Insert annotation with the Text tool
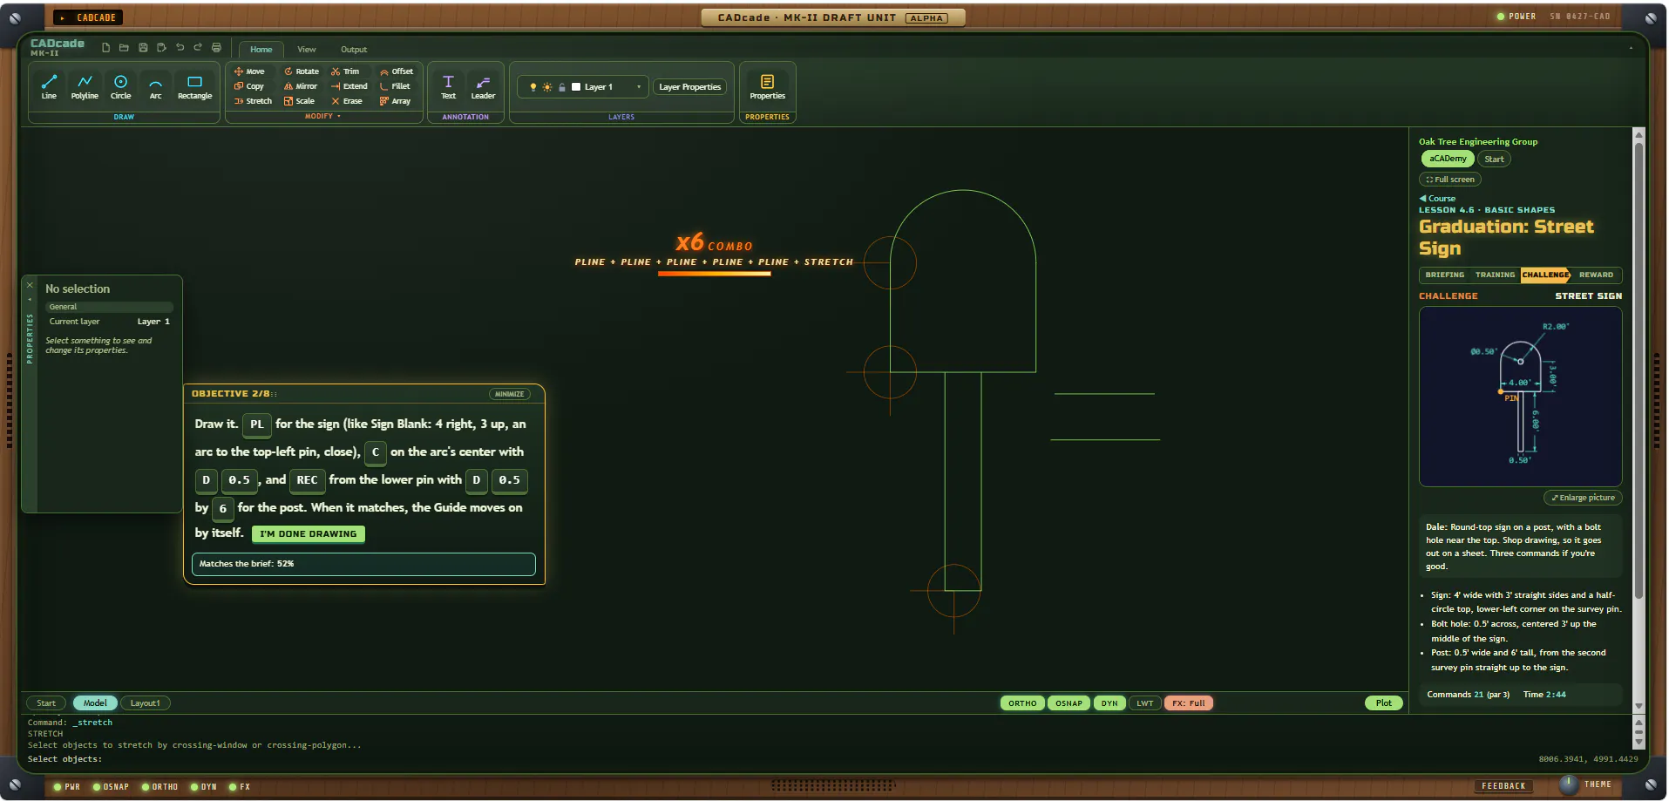This screenshot has height=801, width=1669. [448, 86]
